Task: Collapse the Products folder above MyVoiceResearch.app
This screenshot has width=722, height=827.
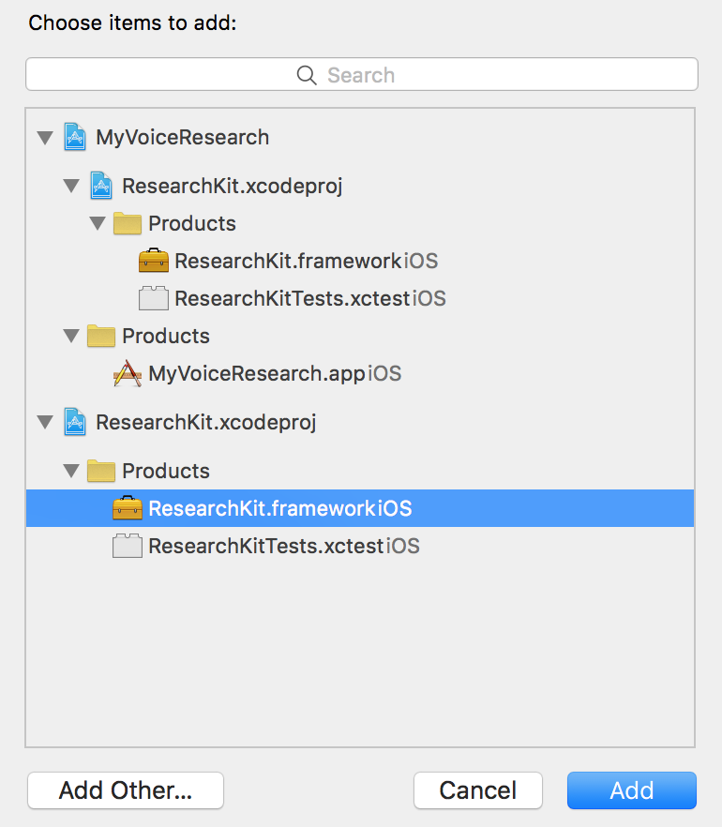Action: (71, 336)
